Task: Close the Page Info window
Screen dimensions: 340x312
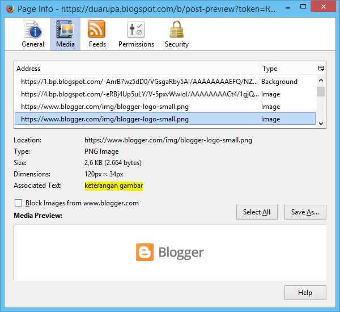Action: click(323, 6)
